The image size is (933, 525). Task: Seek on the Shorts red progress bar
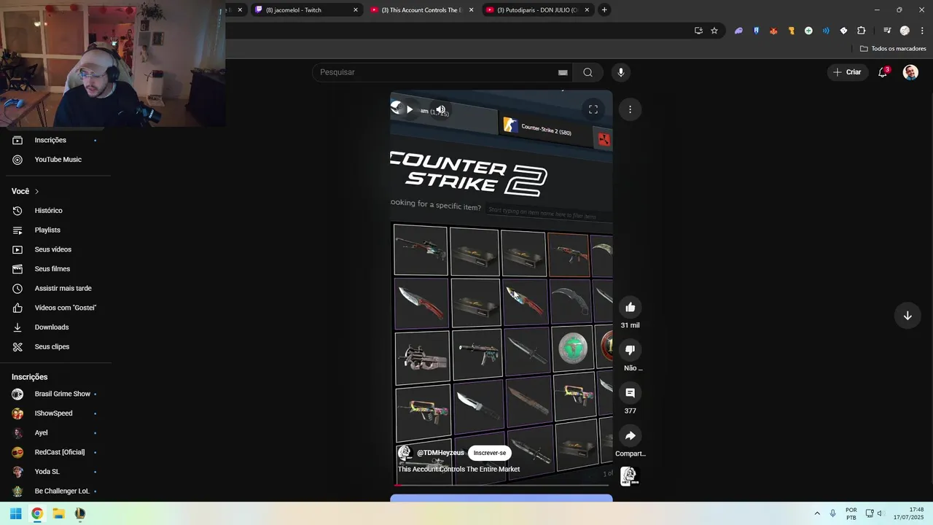[501, 485]
